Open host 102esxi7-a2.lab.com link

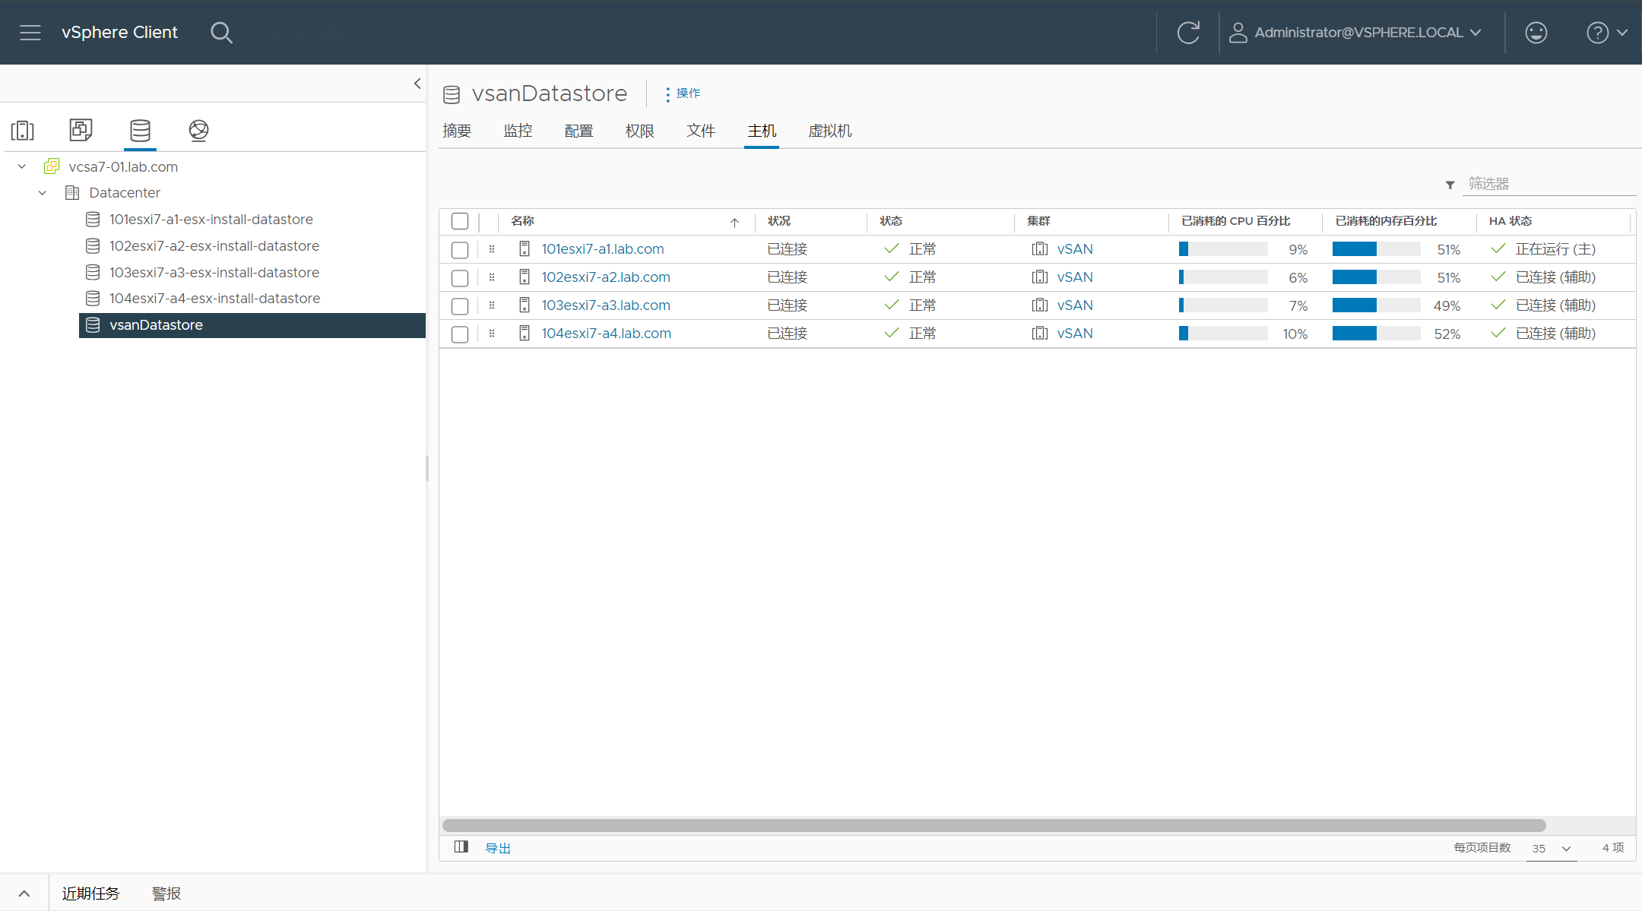click(x=606, y=277)
